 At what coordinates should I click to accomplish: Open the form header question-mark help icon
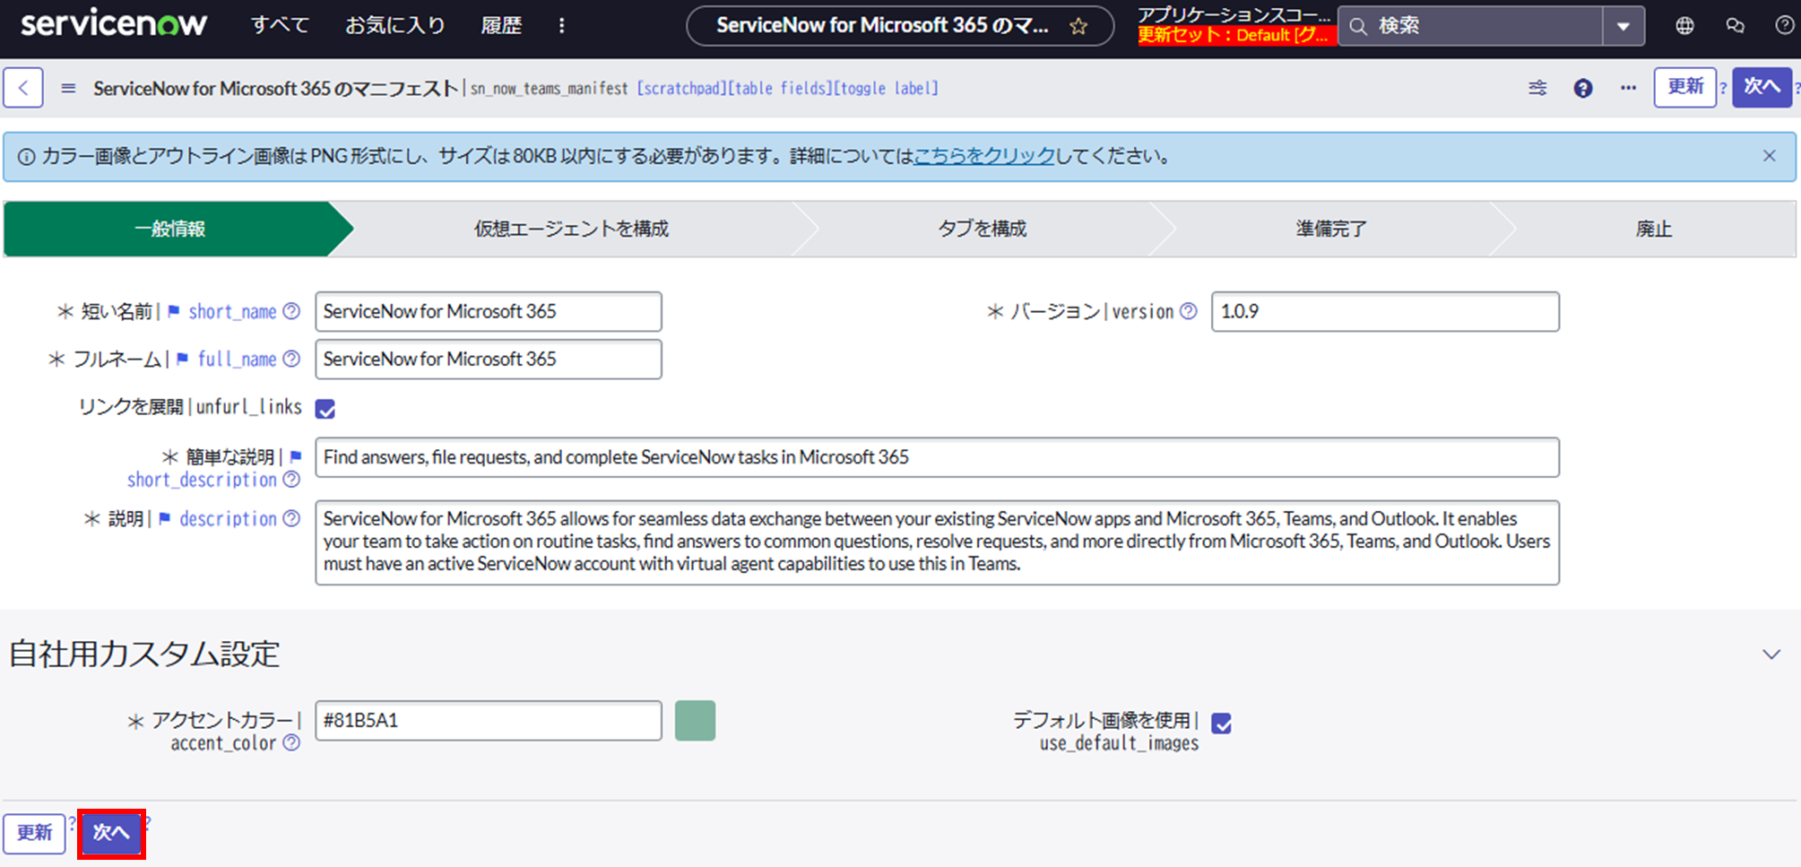[1583, 88]
